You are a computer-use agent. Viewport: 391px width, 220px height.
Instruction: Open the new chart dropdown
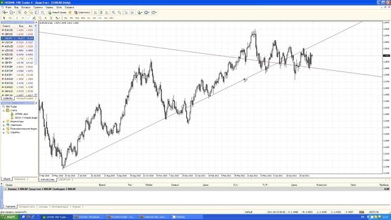[5, 12]
